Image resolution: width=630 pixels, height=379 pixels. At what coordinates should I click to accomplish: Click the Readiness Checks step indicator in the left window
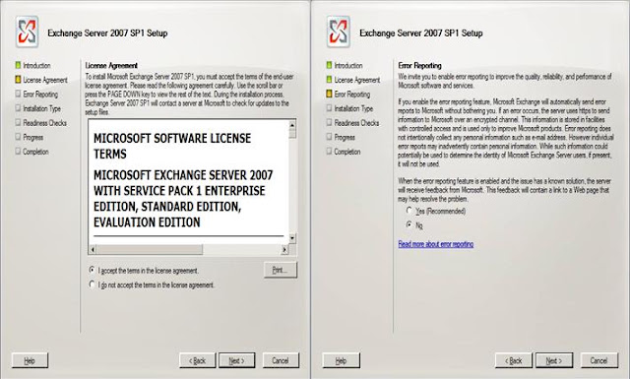[x=41, y=123]
